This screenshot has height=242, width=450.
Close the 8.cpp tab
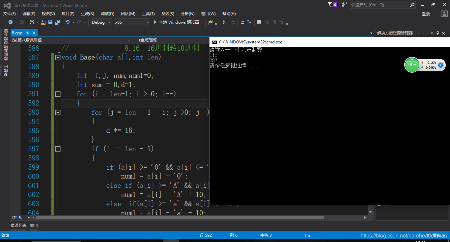pos(34,33)
